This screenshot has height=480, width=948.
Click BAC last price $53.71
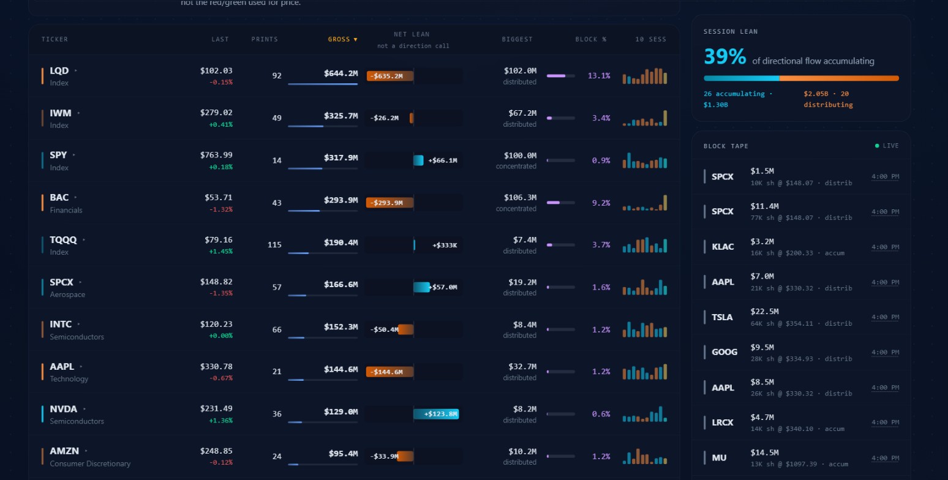[219, 197]
